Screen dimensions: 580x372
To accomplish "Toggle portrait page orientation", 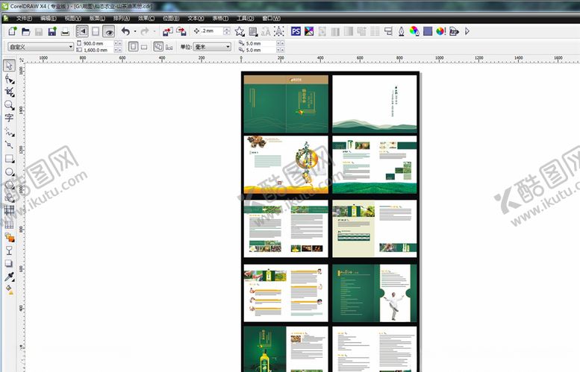I will tap(132, 46).
